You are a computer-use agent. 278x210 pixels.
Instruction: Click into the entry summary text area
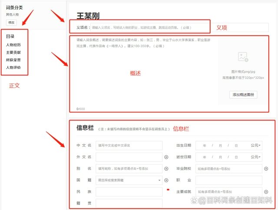click(x=143, y=74)
